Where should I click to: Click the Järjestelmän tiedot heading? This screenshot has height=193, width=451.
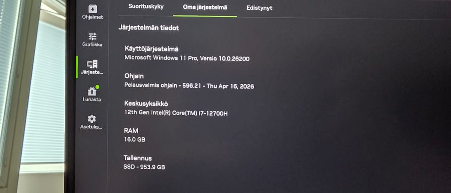pyautogui.click(x=149, y=28)
